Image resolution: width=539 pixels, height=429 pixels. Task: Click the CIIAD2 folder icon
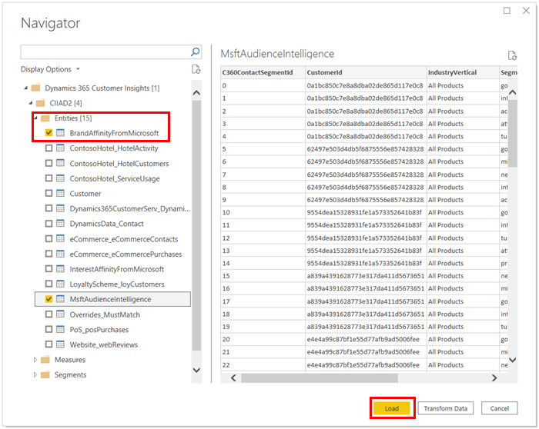coord(41,103)
